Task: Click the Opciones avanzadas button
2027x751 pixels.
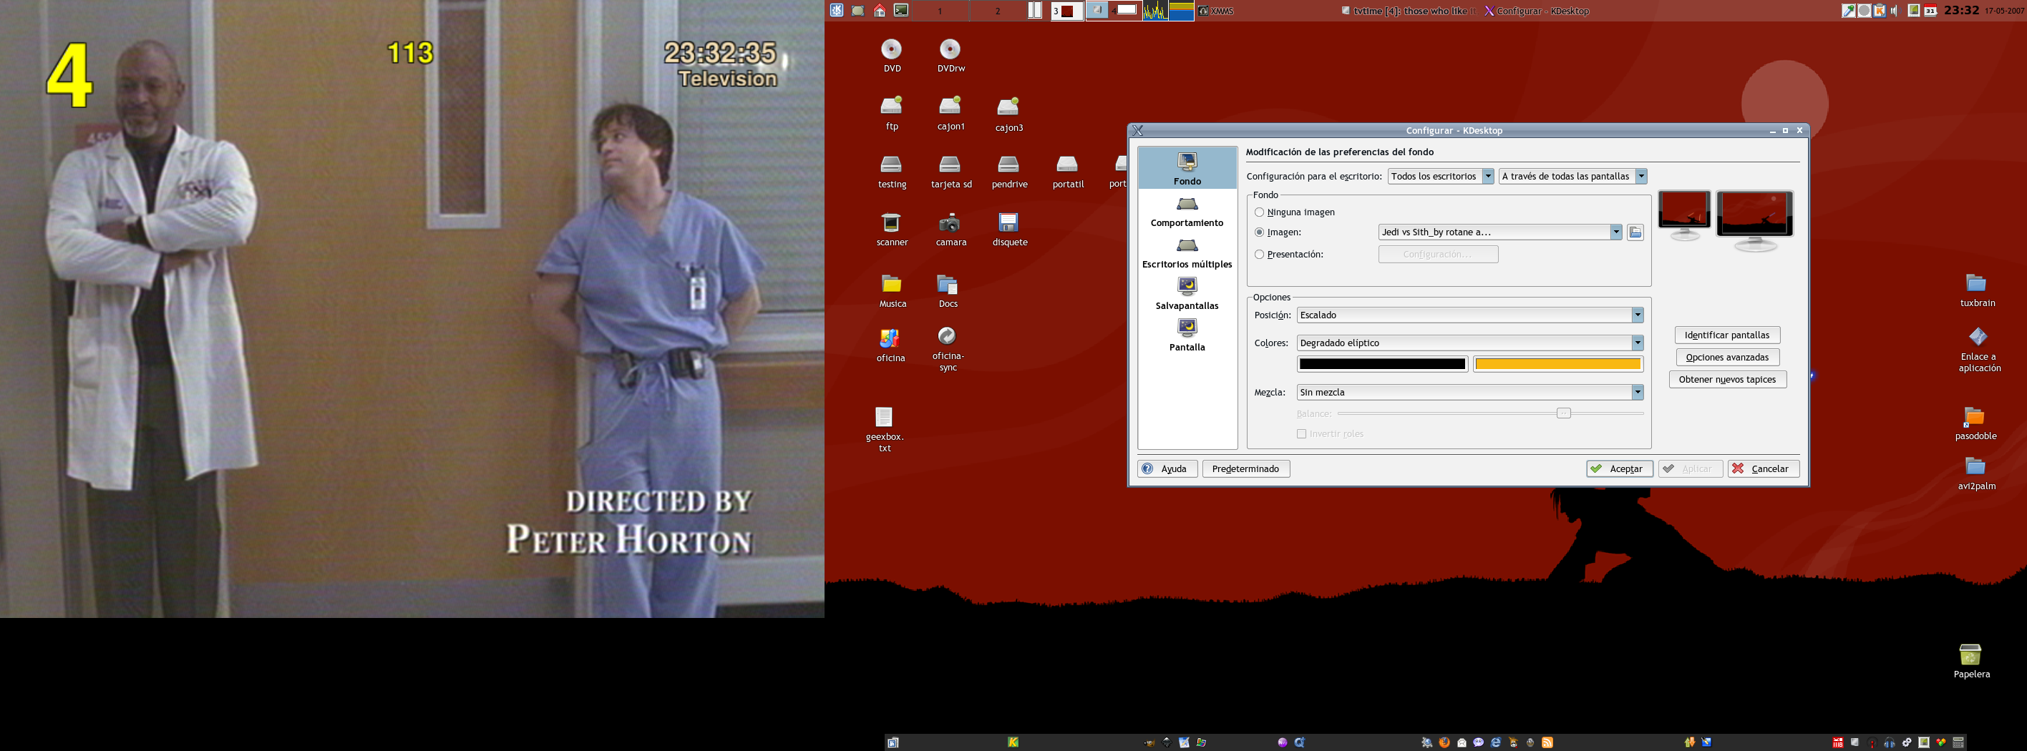Action: point(1726,357)
